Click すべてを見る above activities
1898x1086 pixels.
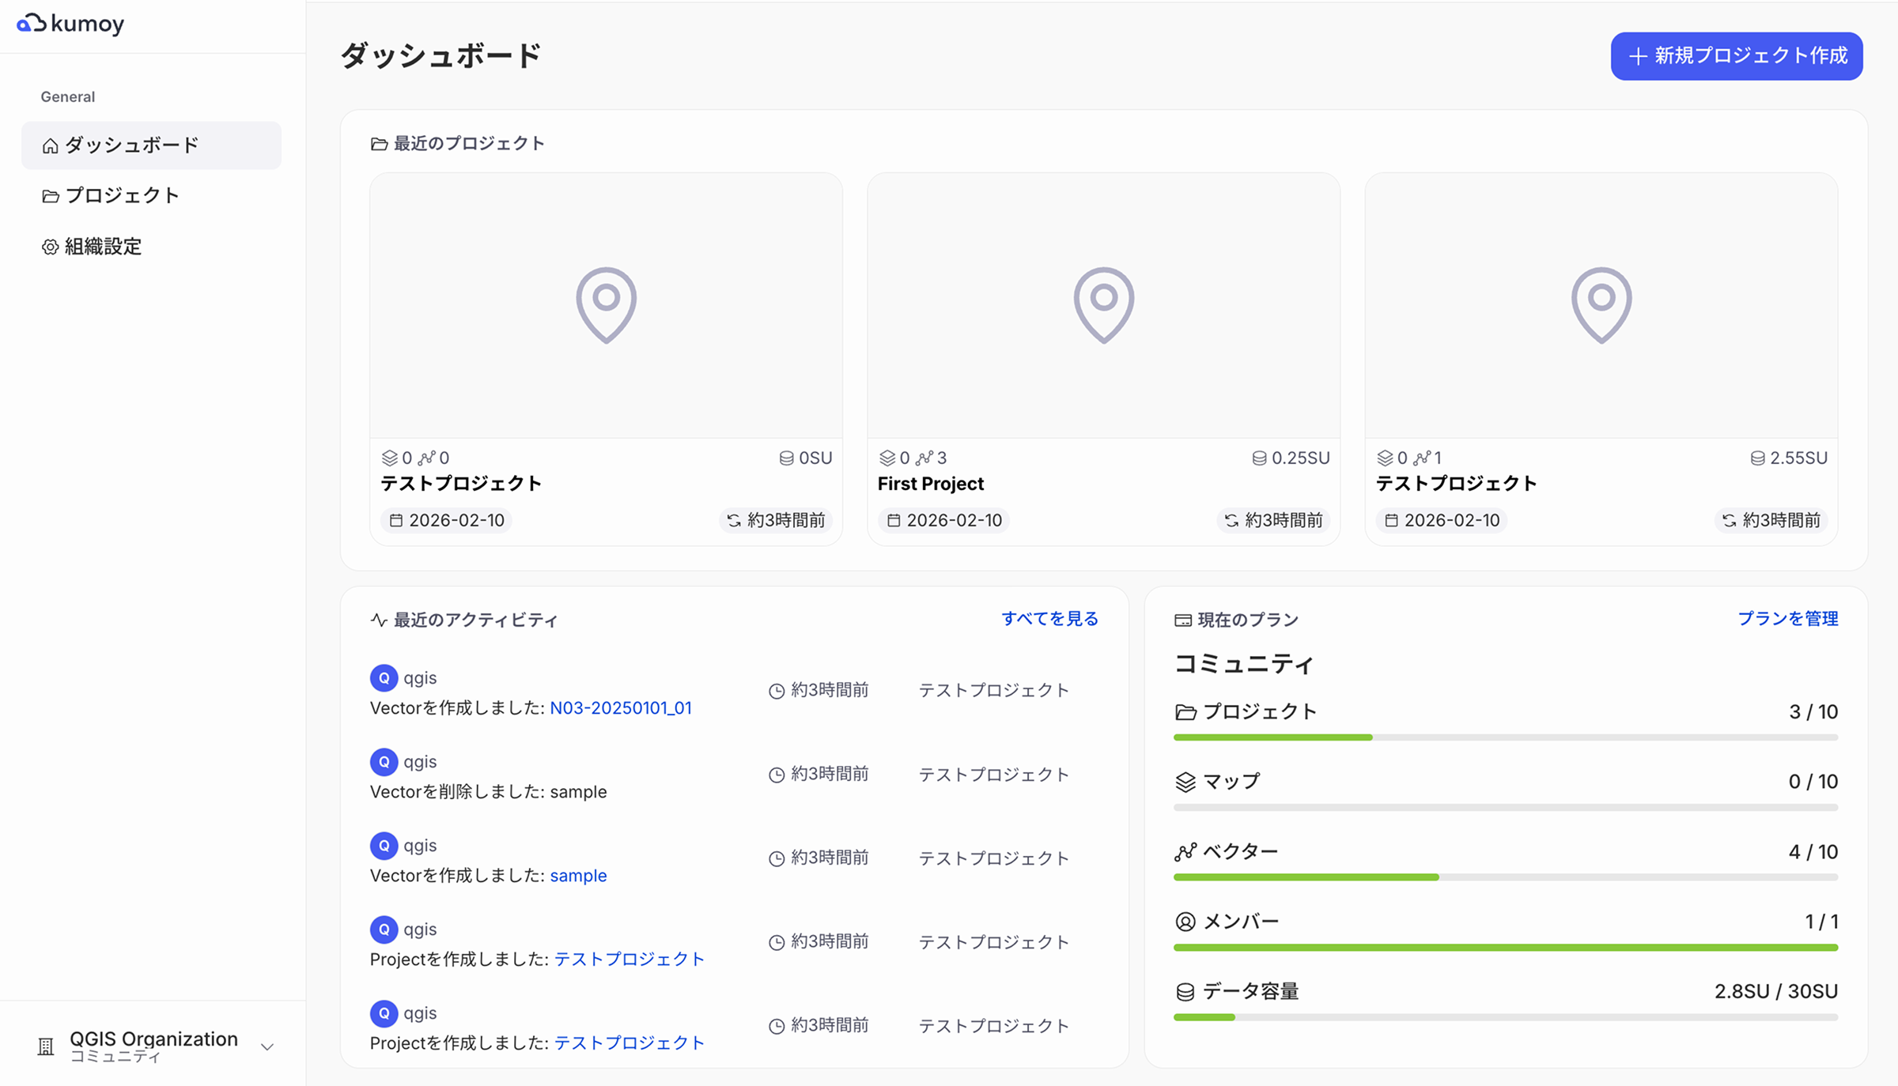click(x=1049, y=619)
